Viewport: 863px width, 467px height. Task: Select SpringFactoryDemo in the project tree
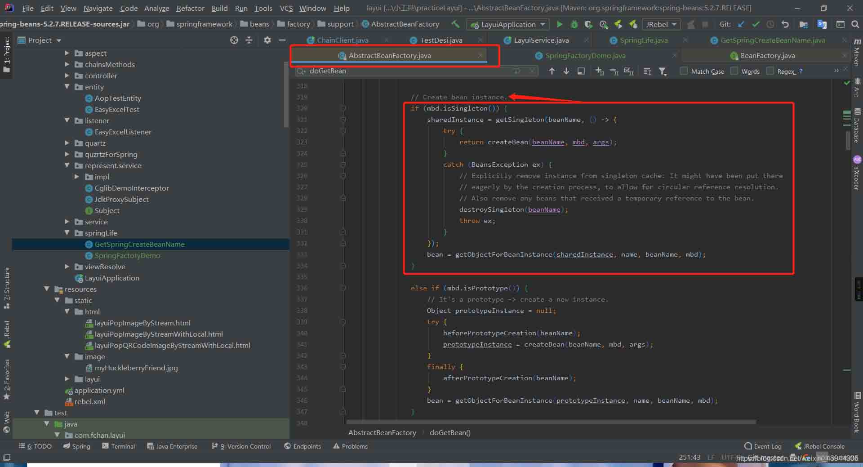point(127,255)
